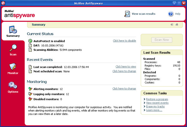The image size is (187, 127).
Task: Open the Help link text
Action: (x=178, y=14)
